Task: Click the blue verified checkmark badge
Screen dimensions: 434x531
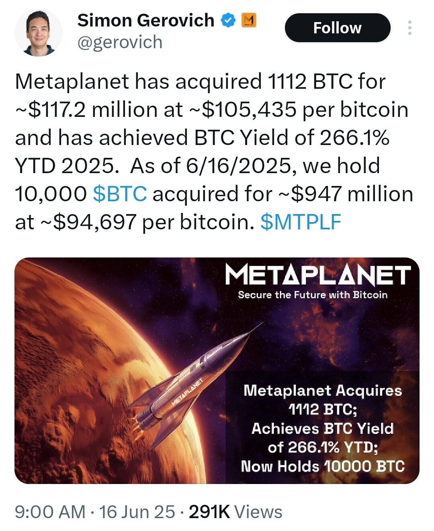Action: tap(228, 20)
